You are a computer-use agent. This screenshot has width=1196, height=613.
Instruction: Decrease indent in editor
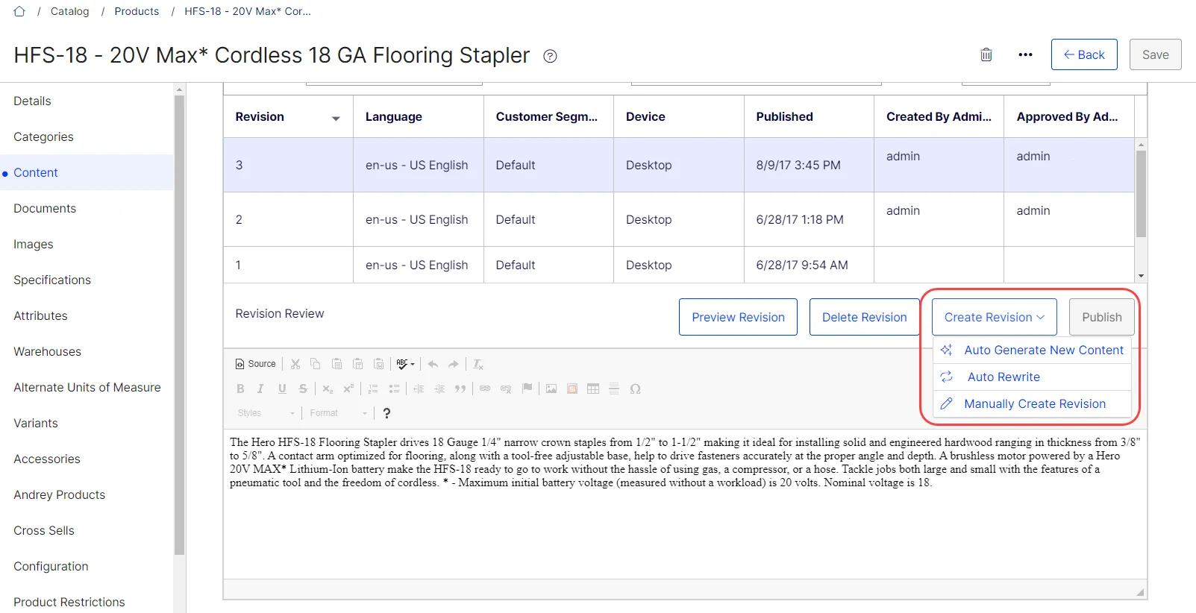pos(419,389)
